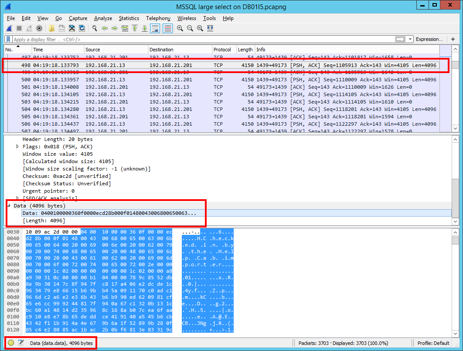Select packet 506 in the packet list
Viewport: 463px width, 351px height.
[x=221, y=124]
